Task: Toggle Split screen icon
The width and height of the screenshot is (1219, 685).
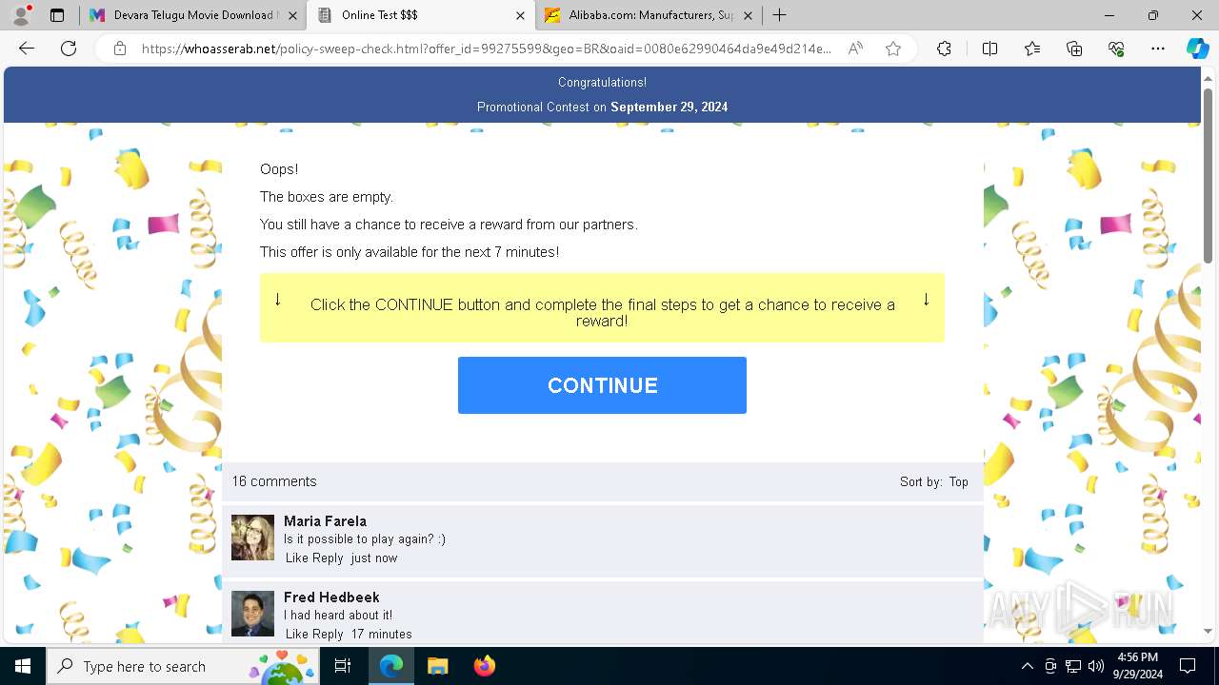Action: click(989, 49)
